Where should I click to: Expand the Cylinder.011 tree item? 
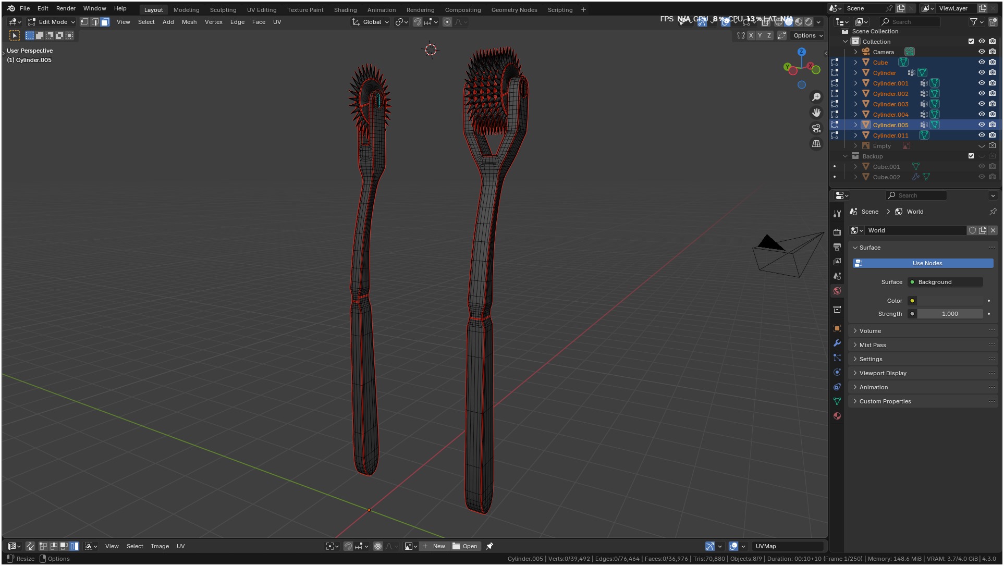[x=855, y=135]
